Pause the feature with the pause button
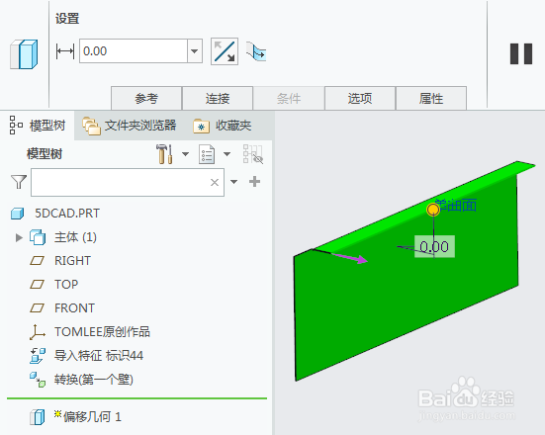Image resolution: width=545 pixels, height=435 pixels. (x=521, y=53)
